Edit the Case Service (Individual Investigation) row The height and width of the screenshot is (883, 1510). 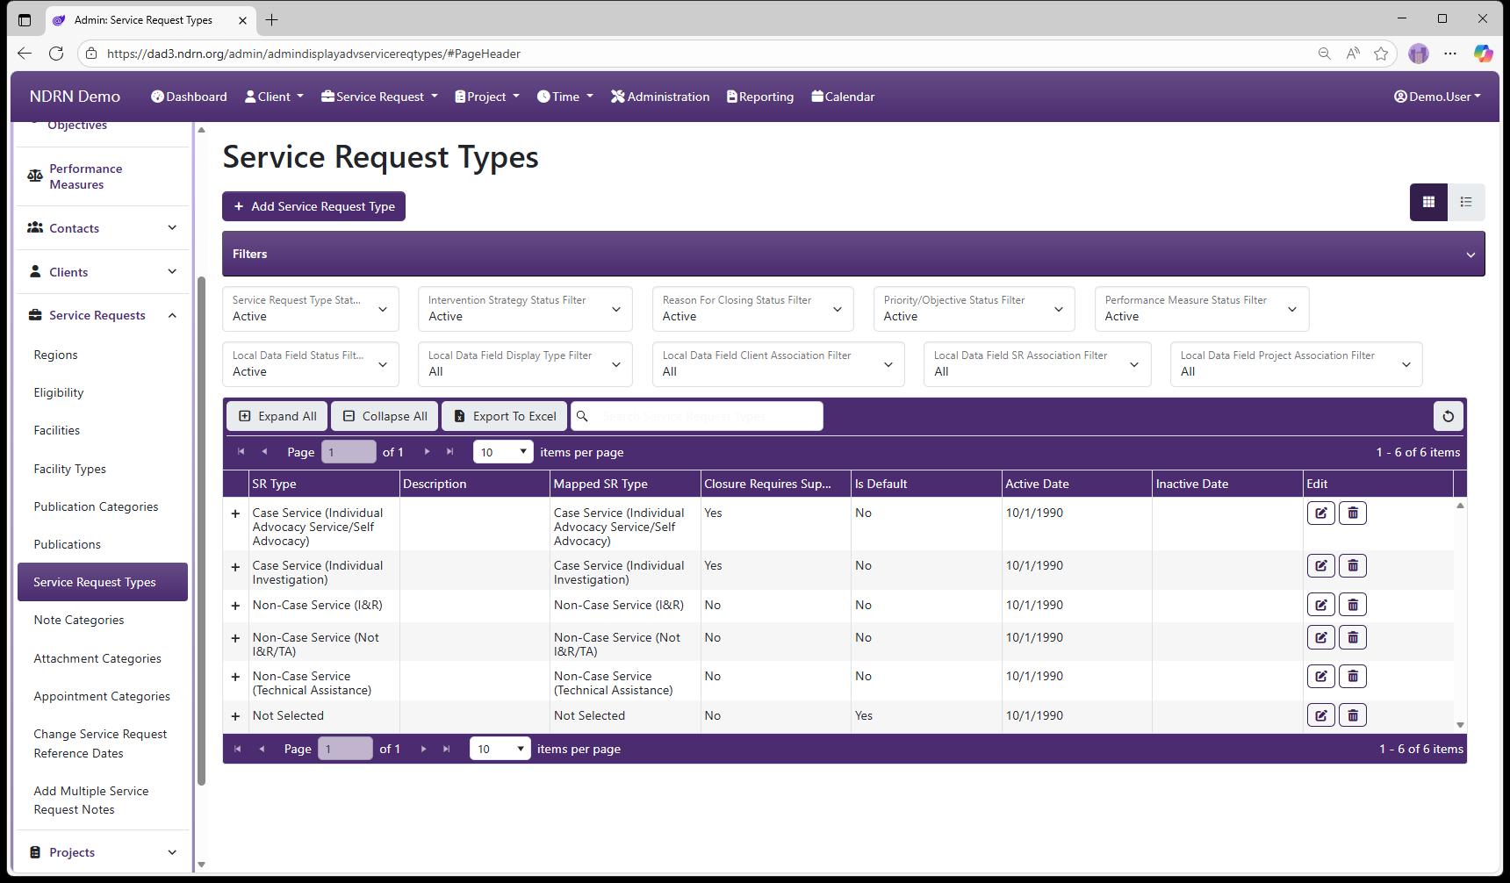1320,566
